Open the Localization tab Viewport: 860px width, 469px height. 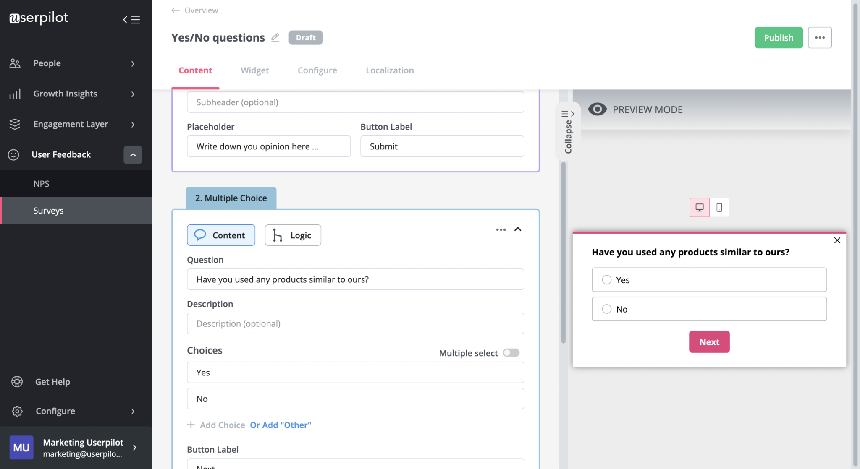click(x=389, y=70)
